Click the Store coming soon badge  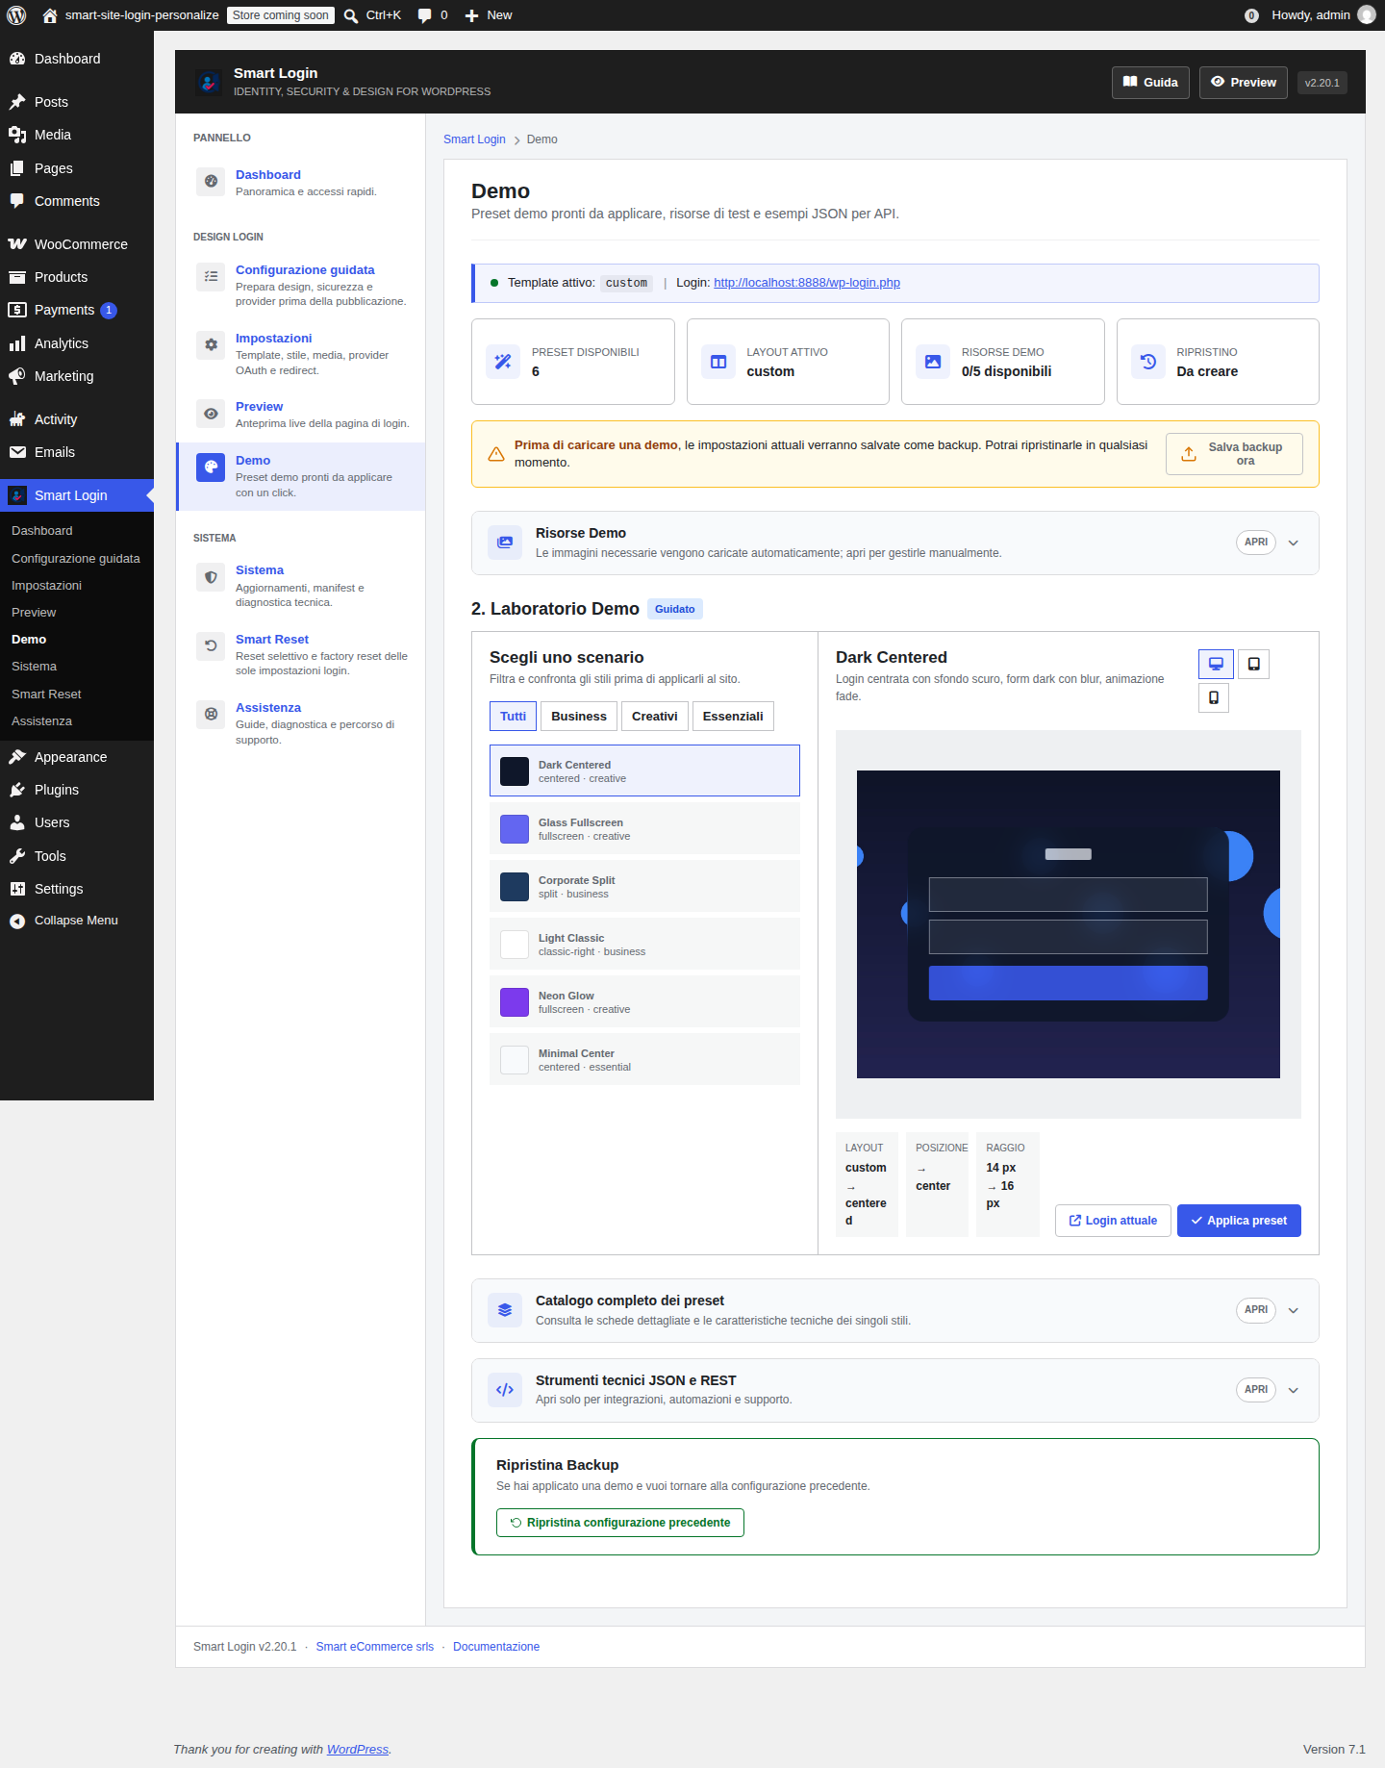(x=281, y=15)
